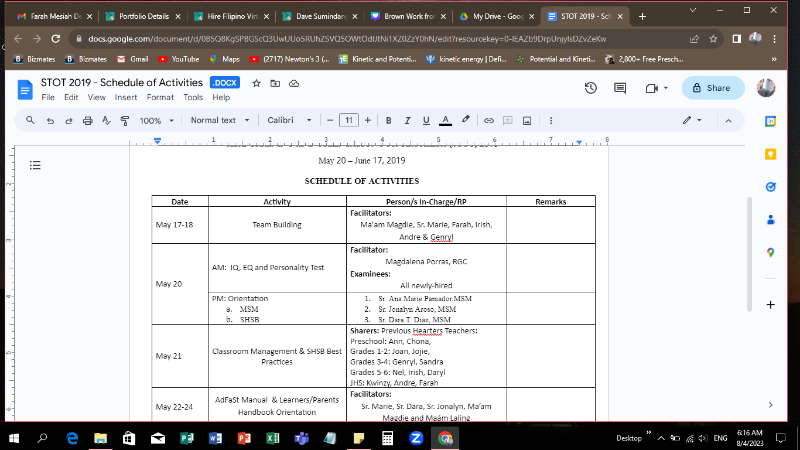Image resolution: width=800 pixels, height=450 pixels.
Task: Redo the last edit
Action: (x=69, y=120)
